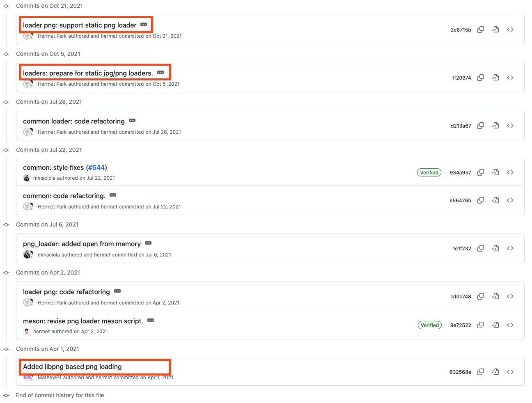Open commit 'Added libpng based png loading'
532x403 pixels.
tap(72, 366)
